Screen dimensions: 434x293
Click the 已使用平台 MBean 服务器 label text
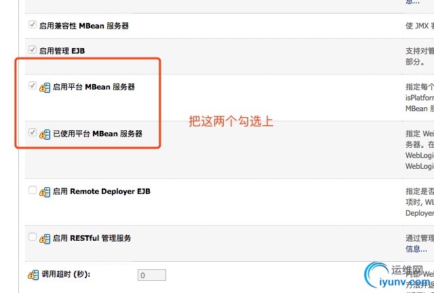98,134
